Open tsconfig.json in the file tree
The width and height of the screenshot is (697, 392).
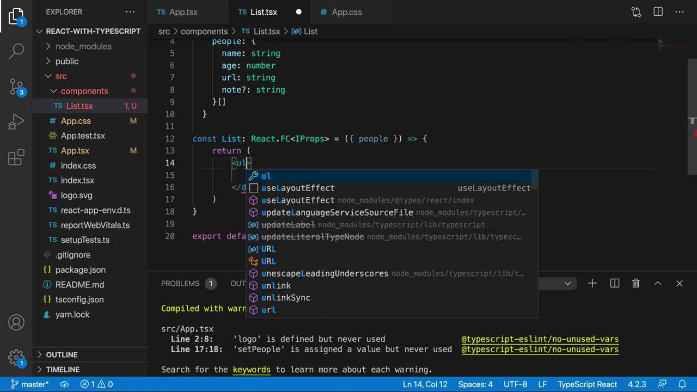[90, 299]
